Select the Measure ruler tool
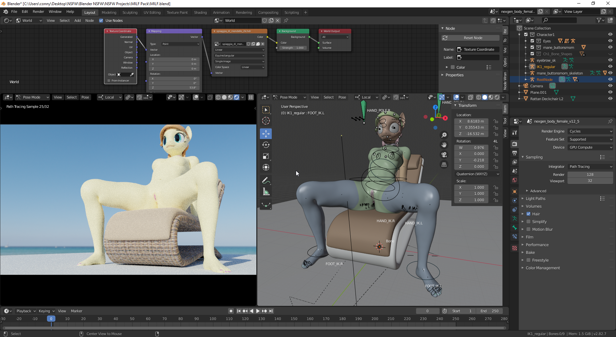 266,192
